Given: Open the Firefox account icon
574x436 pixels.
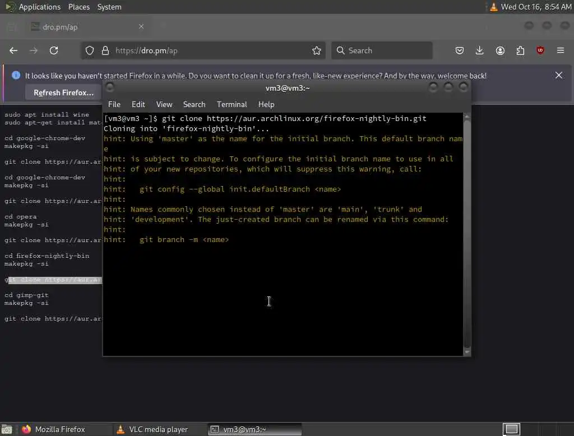Looking at the screenshot, I should click(500, 50).
